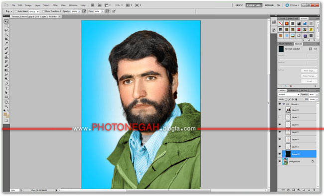Create a new layer icon
The height and width of the screenshot is (196, 324).
(309, 190)
